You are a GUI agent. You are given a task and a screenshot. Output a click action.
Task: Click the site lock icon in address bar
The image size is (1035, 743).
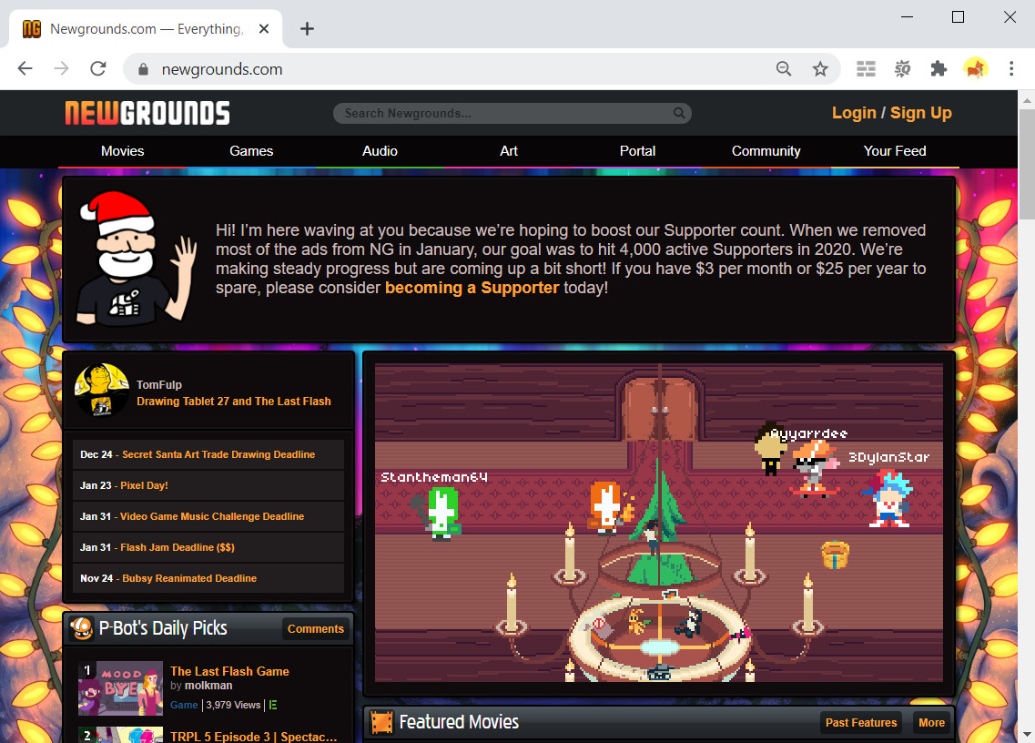[143, 69]
